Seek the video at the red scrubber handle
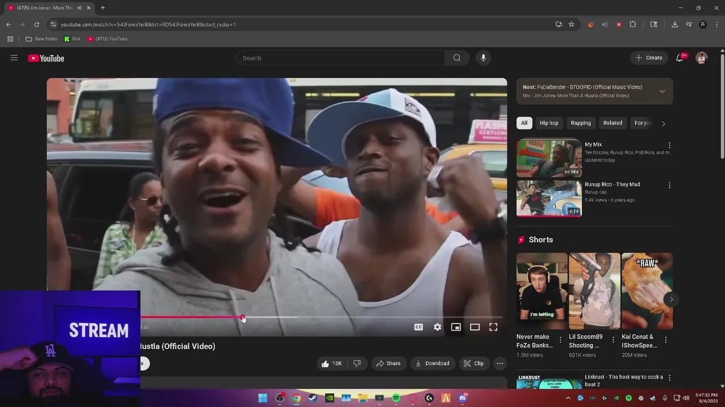 point(242,317)
